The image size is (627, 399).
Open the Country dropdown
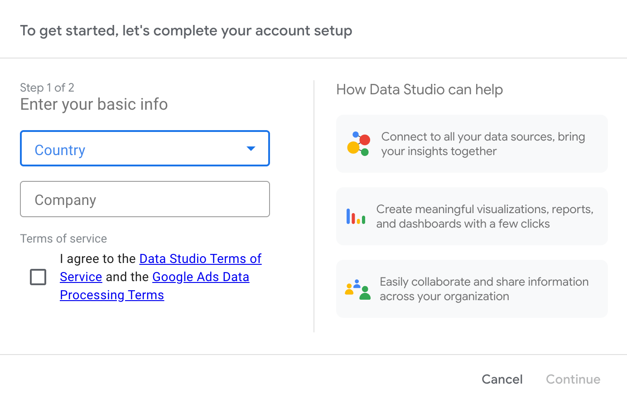click(x=145, y=148)
